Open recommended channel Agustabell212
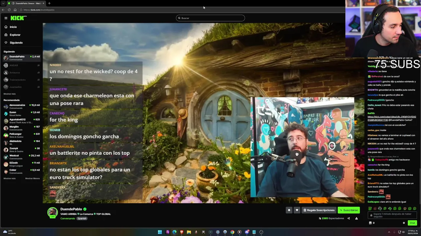Screen dimensions: 421x236 [x=21, y=121]
